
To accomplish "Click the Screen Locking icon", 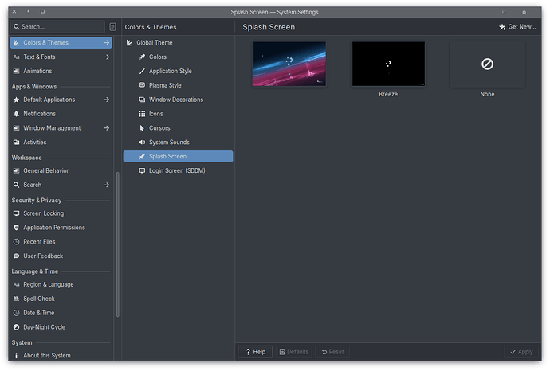I will click(x=16, y=213).
